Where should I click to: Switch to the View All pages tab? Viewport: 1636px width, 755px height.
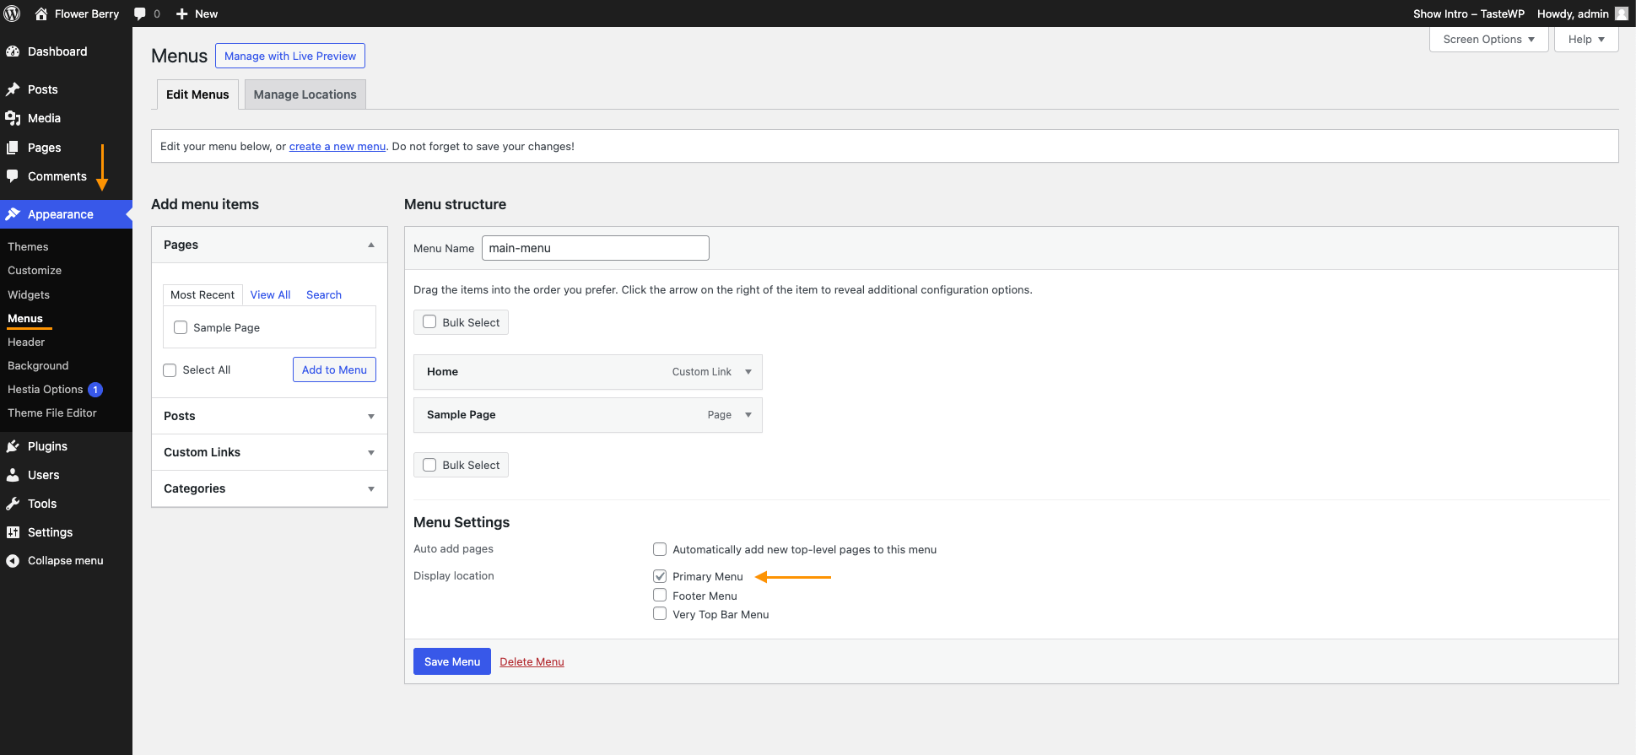[x=270, y=294]
